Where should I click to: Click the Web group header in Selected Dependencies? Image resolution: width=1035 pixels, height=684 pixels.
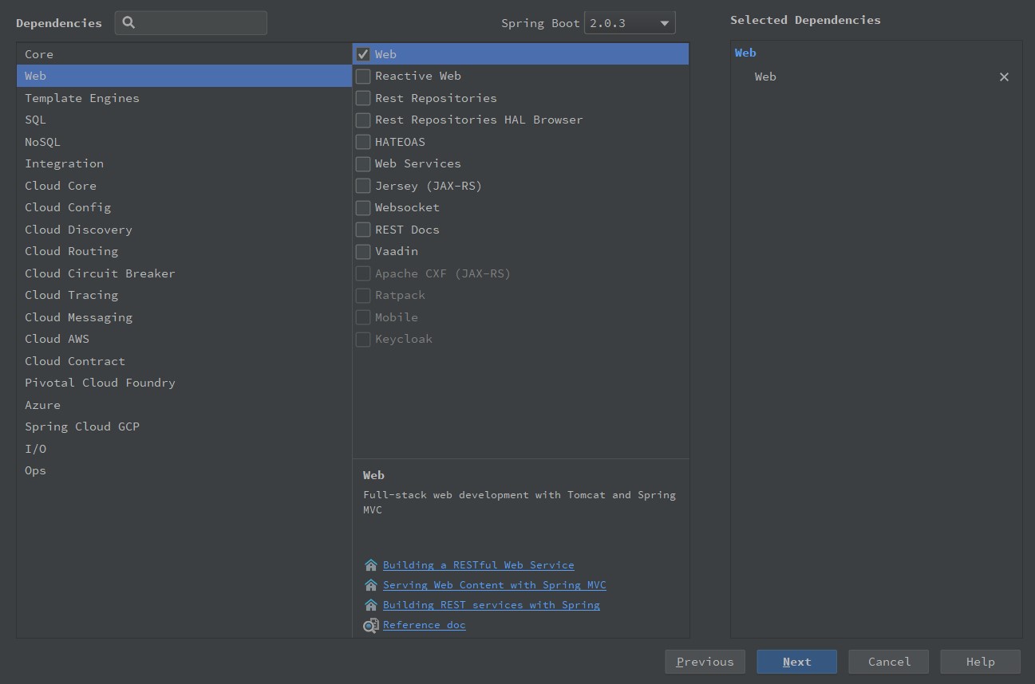pyautogui.click(x=745, y=53)
